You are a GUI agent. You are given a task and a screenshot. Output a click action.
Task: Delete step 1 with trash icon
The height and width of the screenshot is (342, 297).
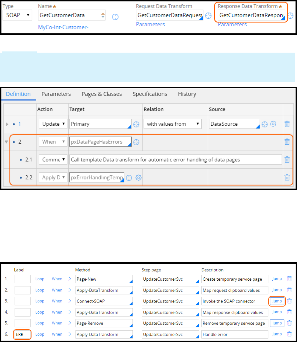(x=287, y=124)
